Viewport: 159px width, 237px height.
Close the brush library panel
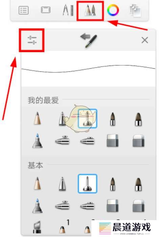[x=145, y=40]
